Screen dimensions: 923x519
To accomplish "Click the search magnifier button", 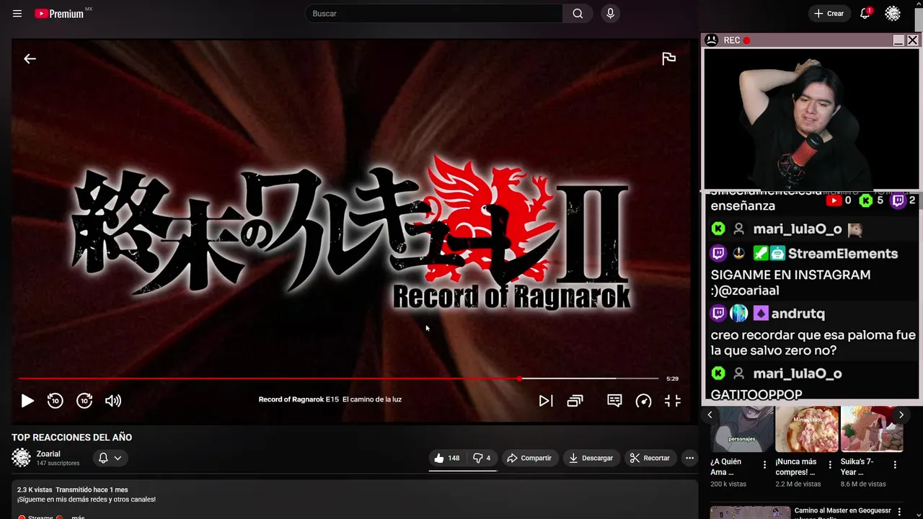I will [578, 14].
